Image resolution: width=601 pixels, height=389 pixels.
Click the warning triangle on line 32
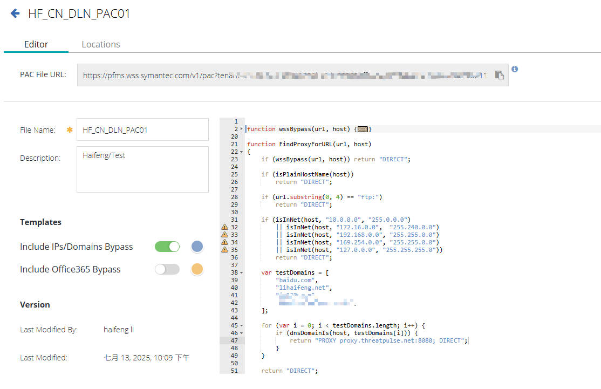(x=224, y=227)
